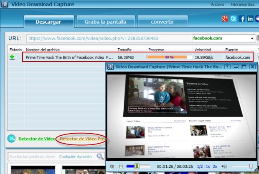Select the Prime Time Hack download row
Screen dimensions: 259x174
(137, 57)
